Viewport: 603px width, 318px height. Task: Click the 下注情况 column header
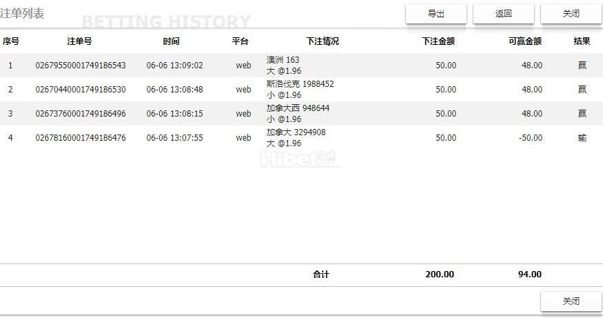click(323, 41)
